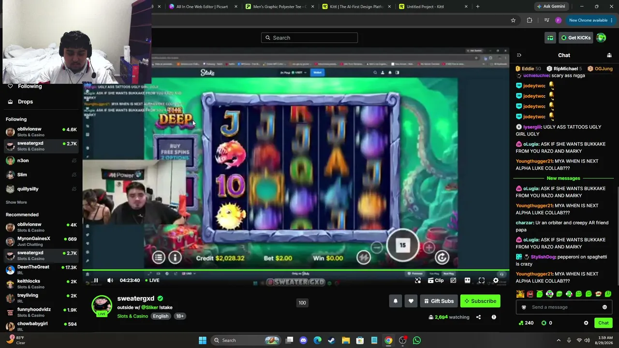Image resolution: width=619 pixels, height=348 pixels.
Task: Open the chat users icon beside Chat title
Action: point(609,56)
